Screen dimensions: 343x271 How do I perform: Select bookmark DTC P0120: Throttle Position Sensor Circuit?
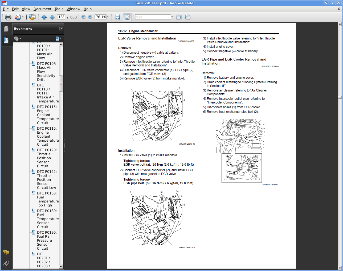click(x=47, y=158)
